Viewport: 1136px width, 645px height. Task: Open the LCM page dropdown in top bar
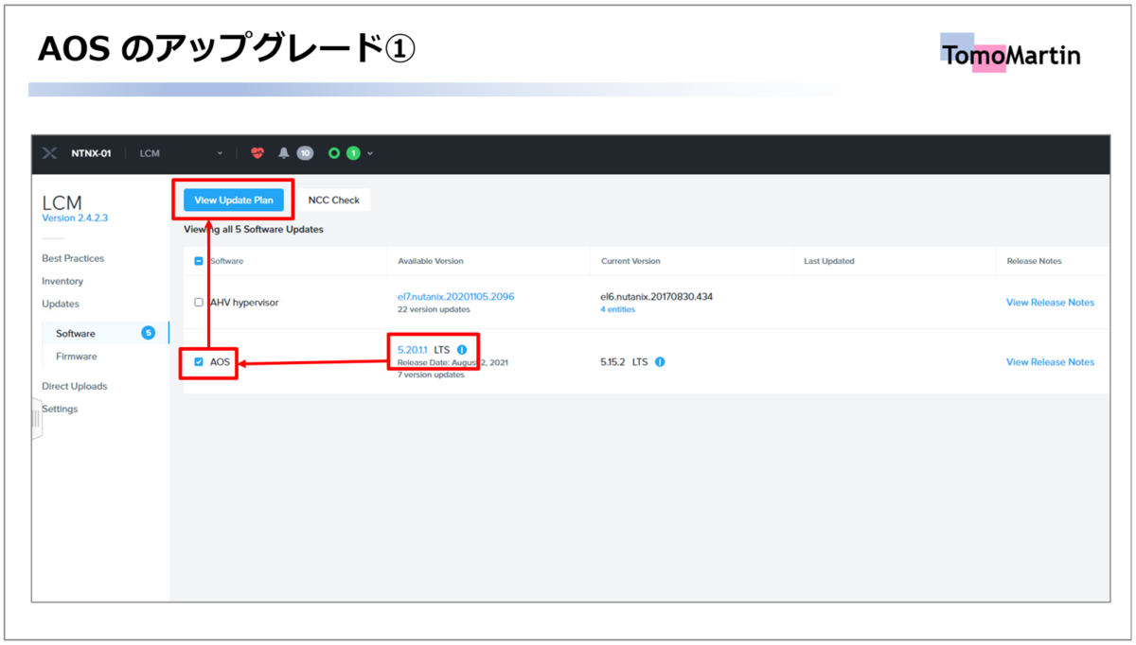click(x=181, y=153)
